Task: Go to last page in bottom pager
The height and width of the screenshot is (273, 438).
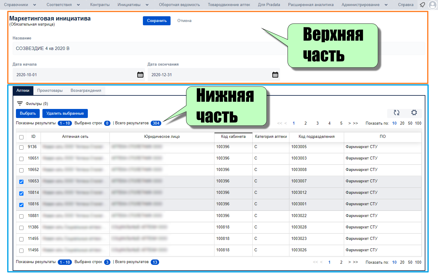Action: tap(356, 262)
